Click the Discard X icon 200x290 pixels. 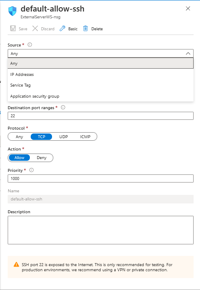click(x=35, y=29)
